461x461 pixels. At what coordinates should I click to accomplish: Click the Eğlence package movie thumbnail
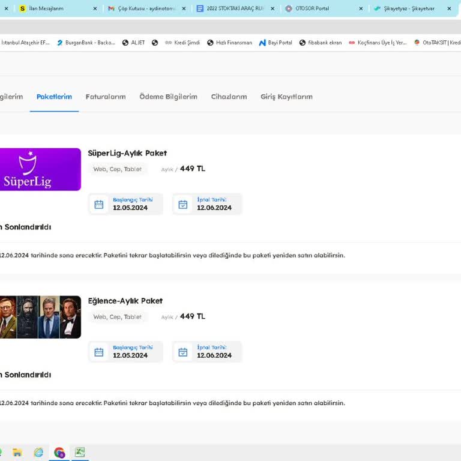click(x=40, y=317)
